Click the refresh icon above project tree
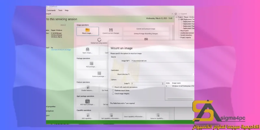This screenshot has width=260, height=130. (x=176, y=14)
